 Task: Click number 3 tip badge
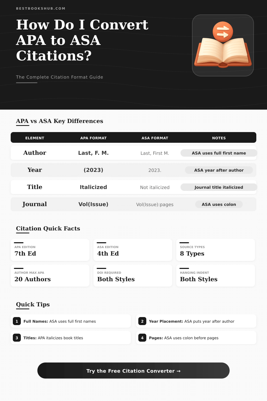coord(17,338)
